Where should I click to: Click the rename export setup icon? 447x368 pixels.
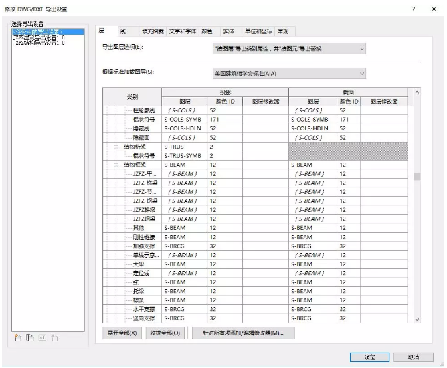(42, 338)
